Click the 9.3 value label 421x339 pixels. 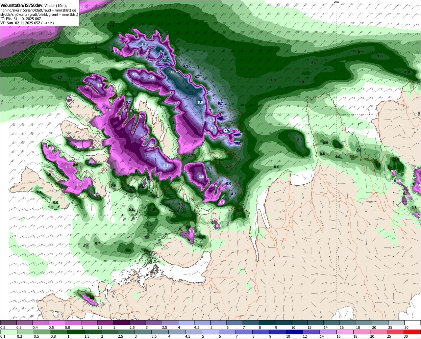pos(163,51)
